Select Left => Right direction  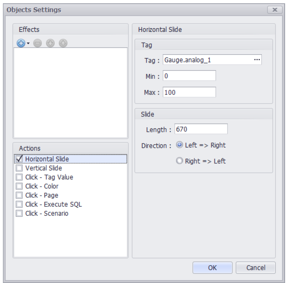coord(179,145)
